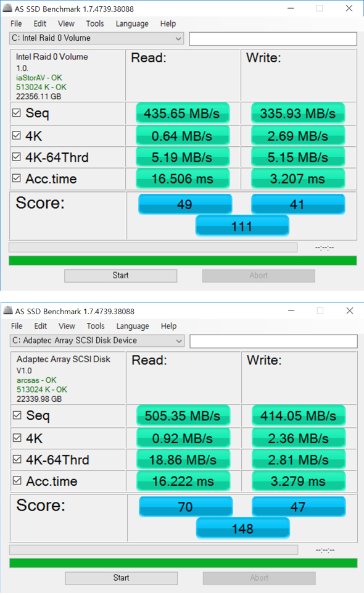364x595 pixels.
Task: Toggle the Acc.time checkbox in the Adaptec window
Action: (x=17, y=480)
